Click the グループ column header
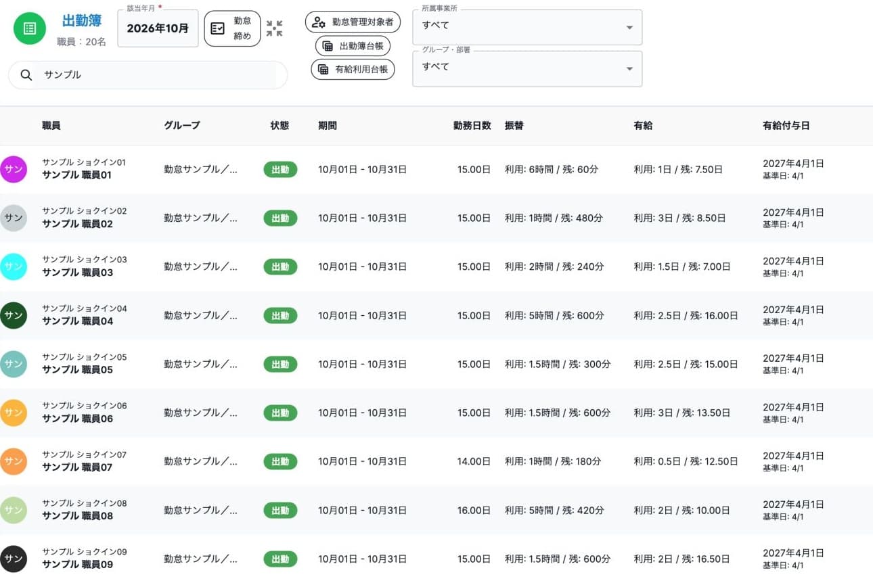Image resolution: width=873 pixels, height=583 pixels. (182, 126)
